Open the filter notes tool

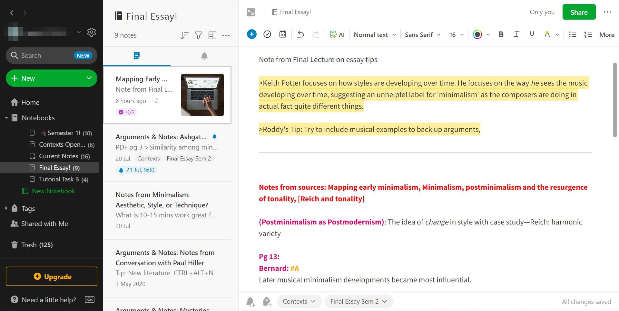[198, 35]
